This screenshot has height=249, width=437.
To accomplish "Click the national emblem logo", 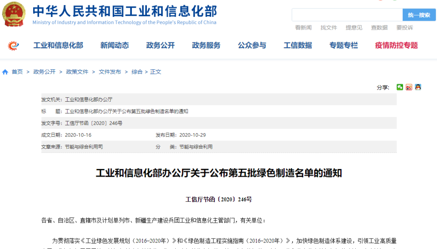I will coord(14,15).
